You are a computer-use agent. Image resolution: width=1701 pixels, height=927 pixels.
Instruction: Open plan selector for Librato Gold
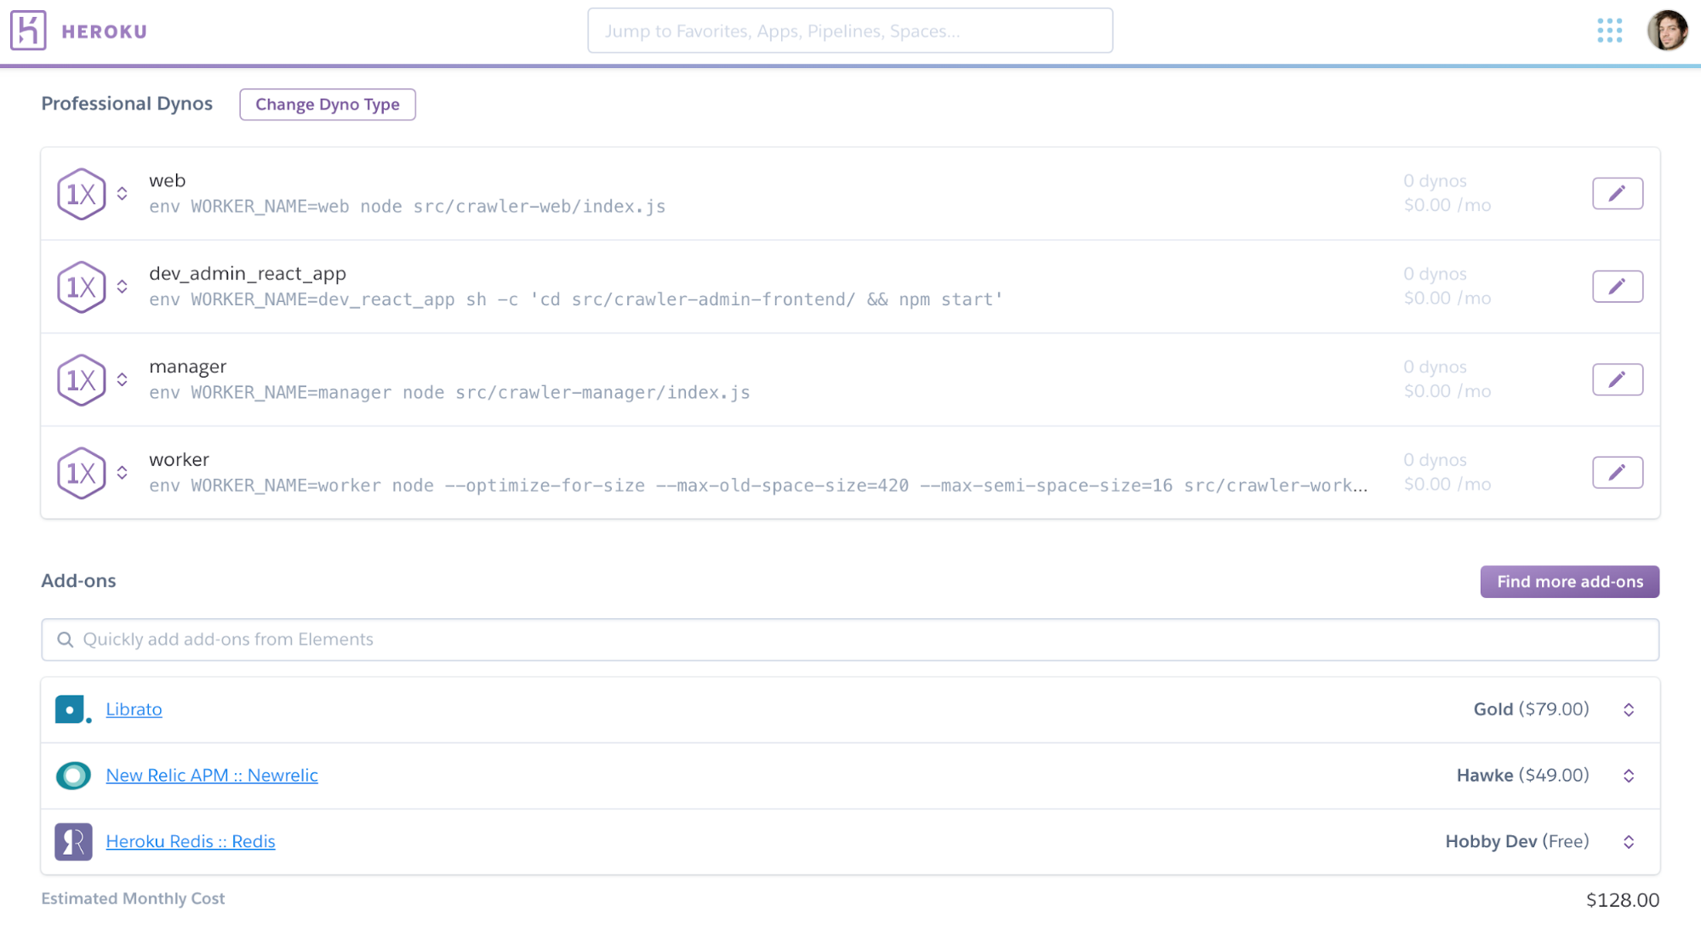[x=1629, y=709]
